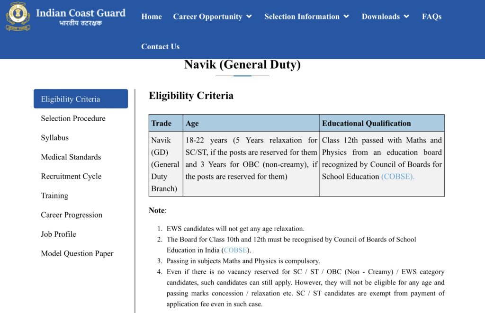Open the Contact Us page
This screenshot has height=313, width=485.
point(161,46)
